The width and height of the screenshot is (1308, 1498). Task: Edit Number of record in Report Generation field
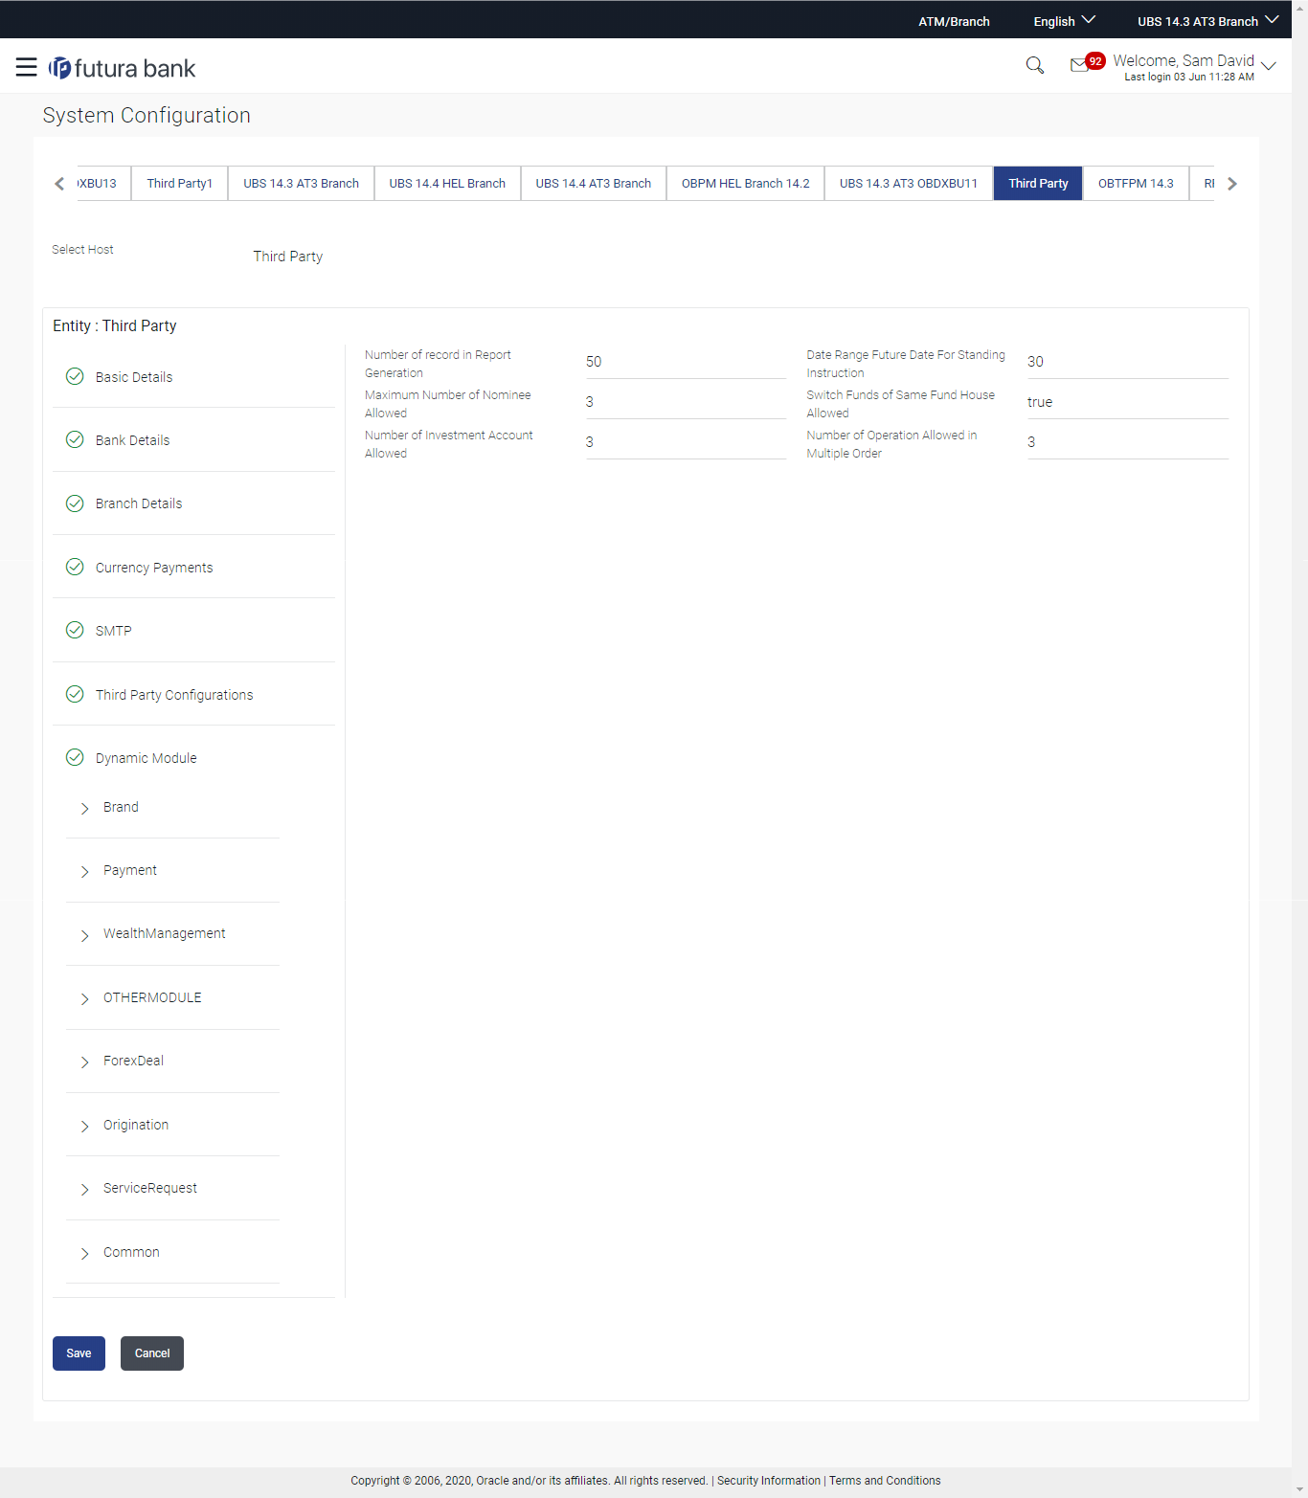point(686,362)
